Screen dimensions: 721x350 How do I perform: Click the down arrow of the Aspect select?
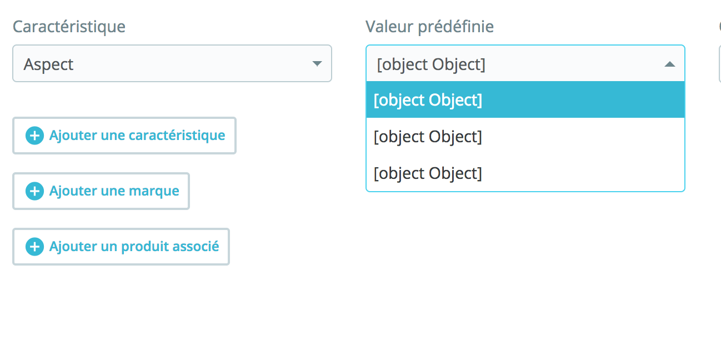coord(317,64)
